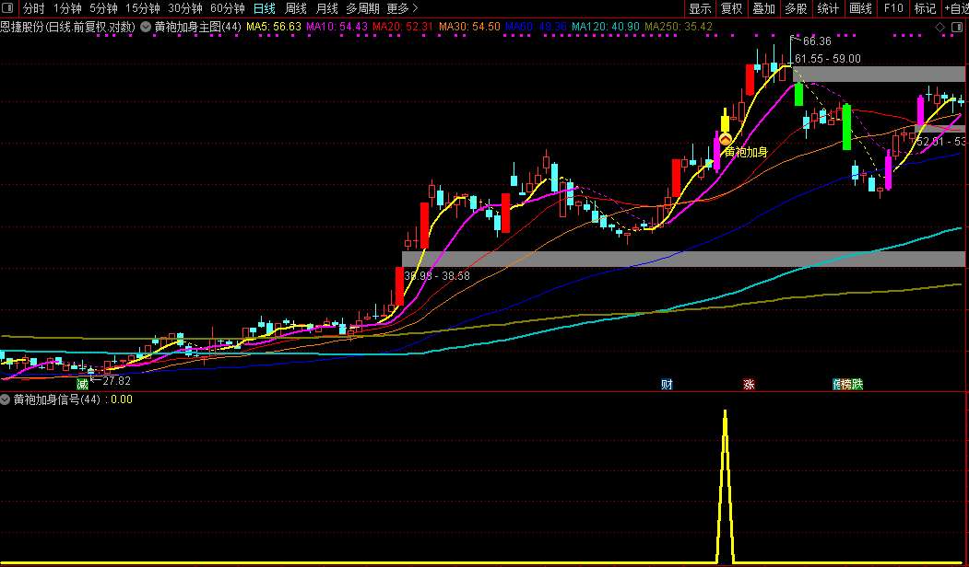Toggle the 复权 adjustment setting
This screenshot has height=567, width=969.
coord(732,8)
